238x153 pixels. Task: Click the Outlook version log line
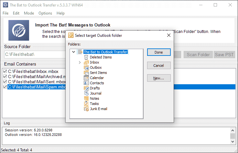point(33,135)
